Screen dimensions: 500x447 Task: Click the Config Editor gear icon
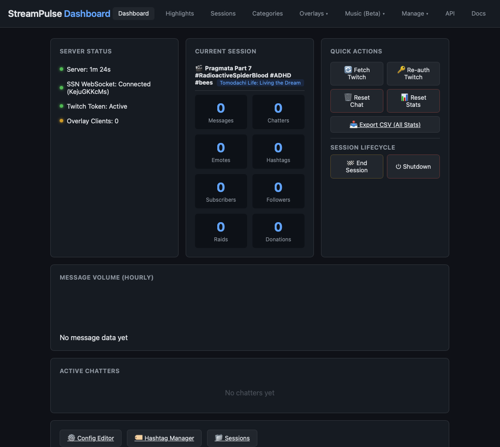(71, 438)
